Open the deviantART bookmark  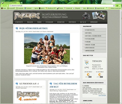pyautogui.click(x=11, y=8)
